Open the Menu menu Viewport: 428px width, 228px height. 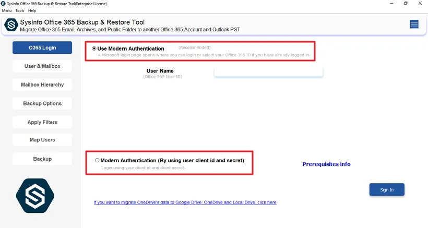click(7, 10)
